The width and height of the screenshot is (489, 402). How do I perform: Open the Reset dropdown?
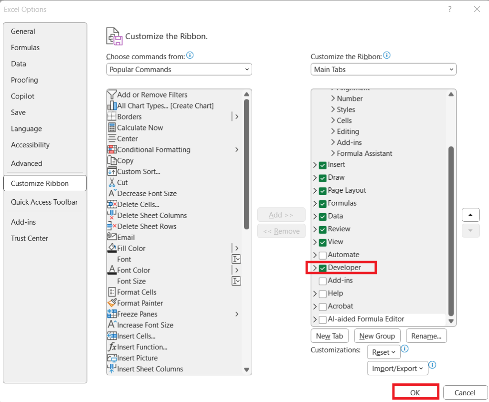point(383,352)
